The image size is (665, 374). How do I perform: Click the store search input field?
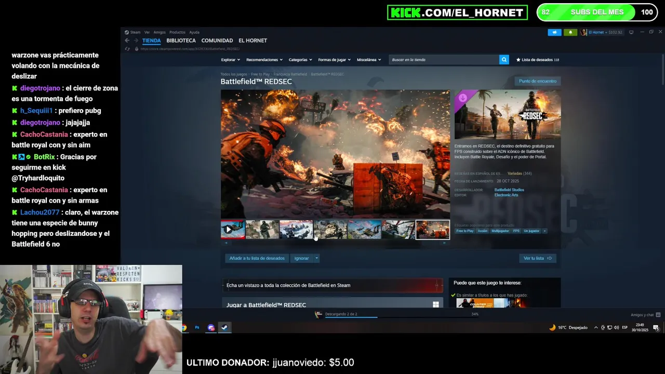445,60
